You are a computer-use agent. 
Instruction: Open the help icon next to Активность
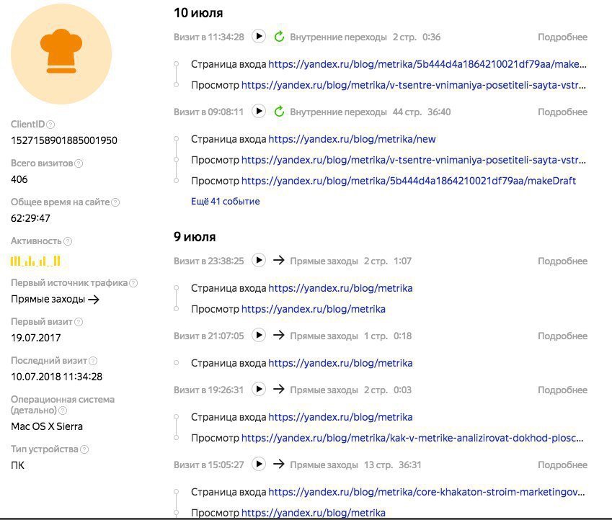(x=68, y=241)
